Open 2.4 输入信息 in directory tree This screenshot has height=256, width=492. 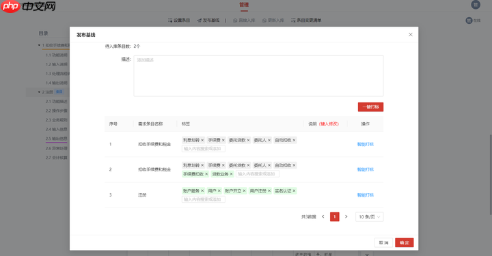[x=57, y=130]
